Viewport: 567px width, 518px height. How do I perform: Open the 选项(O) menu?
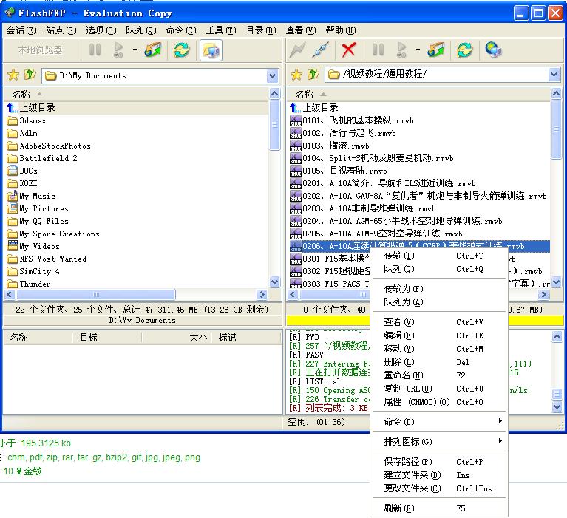click(x=101, y=30)
